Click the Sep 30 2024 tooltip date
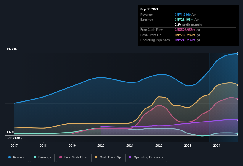The width and height of the screenshot is (243, 166). (x=149, y=9)
